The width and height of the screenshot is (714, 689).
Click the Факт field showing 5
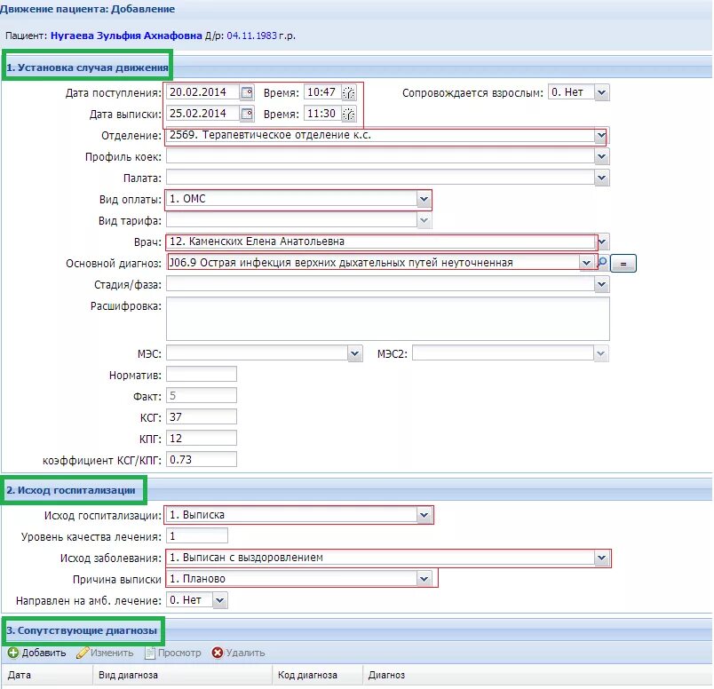pyautogui.click(x=202, y=396)
